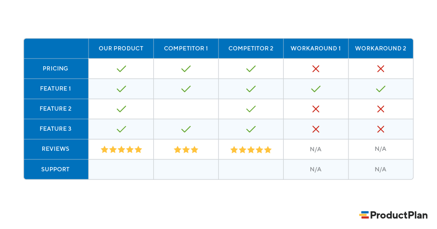This screenshot has height=229, width=437.
Task: Click Our Product's five-star review rating
Action: tap(121, 150)
